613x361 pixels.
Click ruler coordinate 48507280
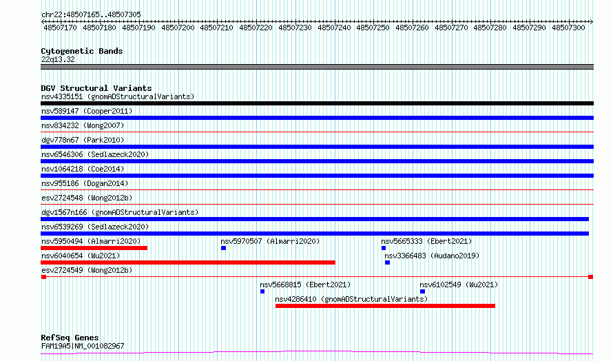(x=490, y=28)
